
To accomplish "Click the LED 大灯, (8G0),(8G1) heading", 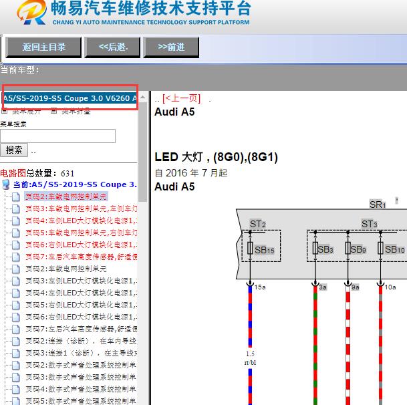I will point(217,157).
